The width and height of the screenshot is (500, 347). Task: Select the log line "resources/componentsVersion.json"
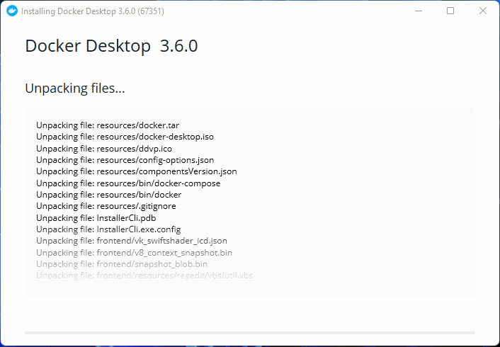coord(137,171)
